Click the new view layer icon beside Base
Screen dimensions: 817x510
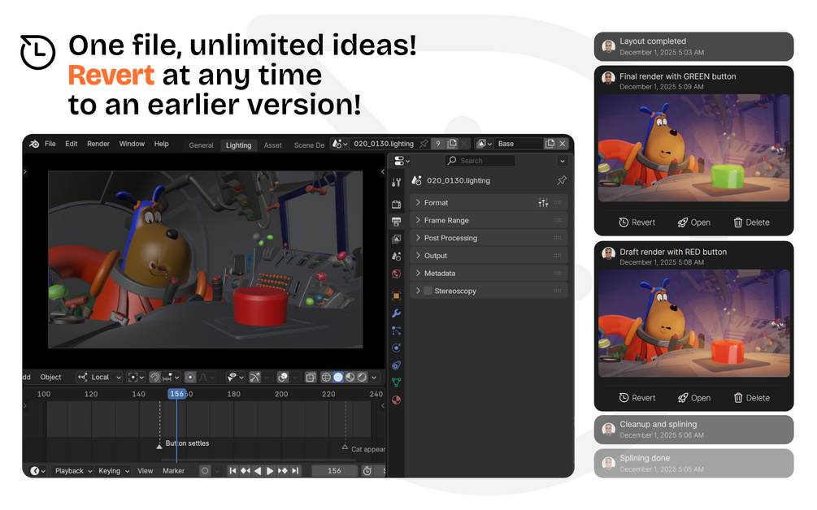pyautogui.click(x=550, y=144)
